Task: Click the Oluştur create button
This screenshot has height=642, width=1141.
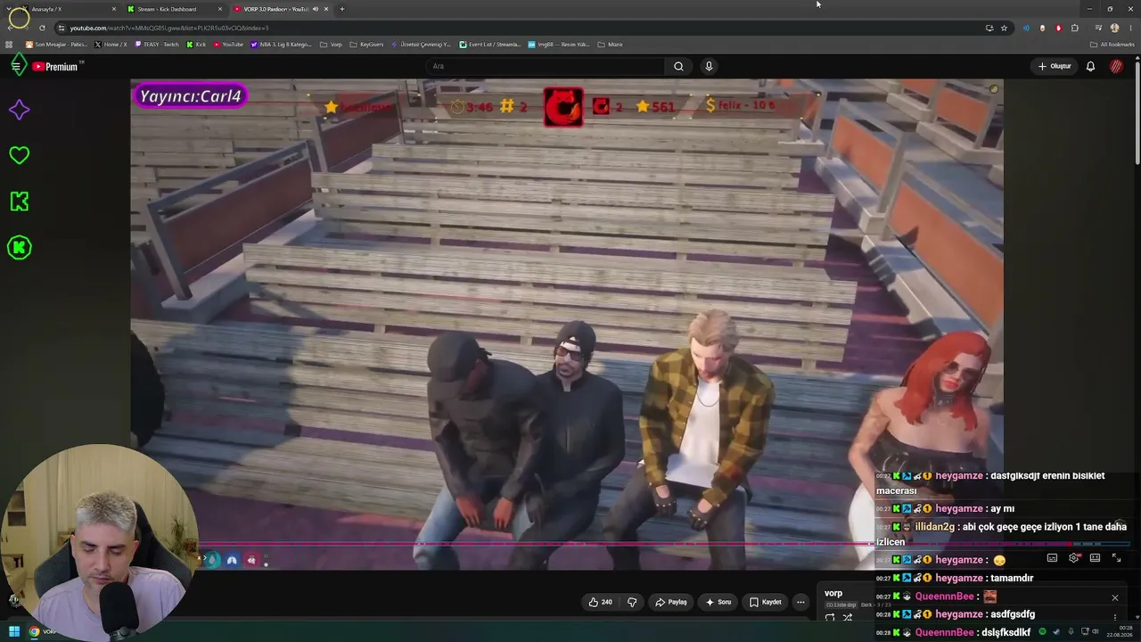Action: (x=1055, y=66)
